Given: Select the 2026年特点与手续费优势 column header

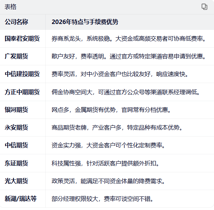Looking at the screenshot, I should click(x=85, y=22).
